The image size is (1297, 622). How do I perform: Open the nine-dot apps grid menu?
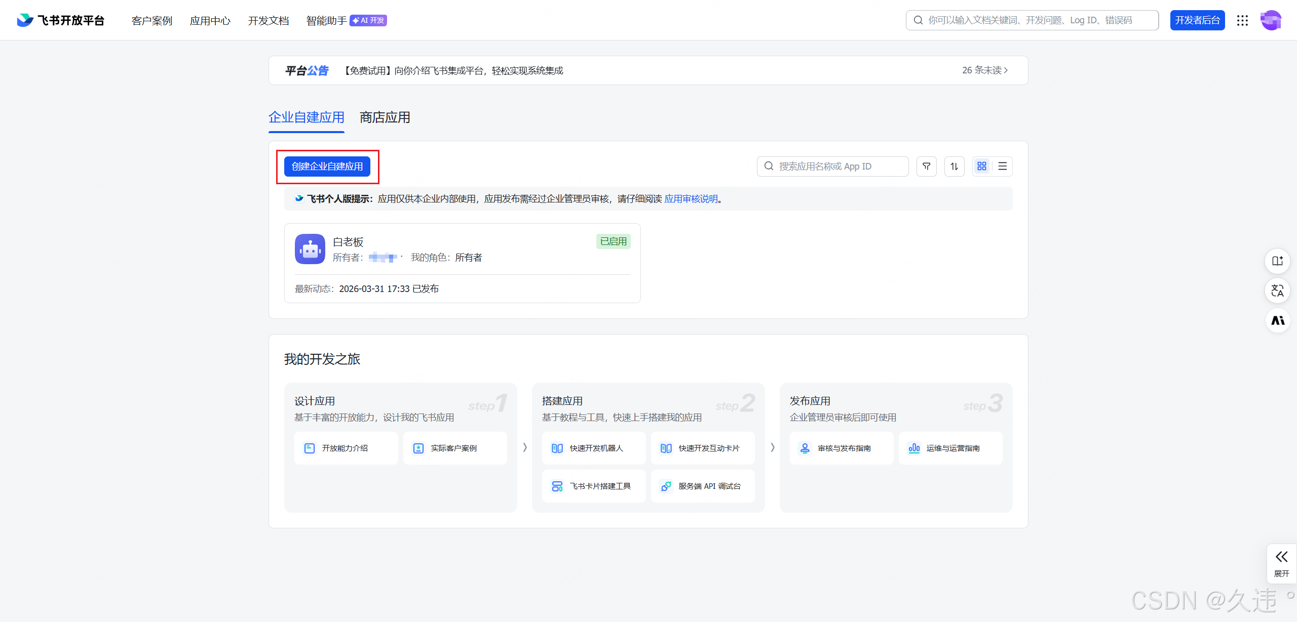[1242, 20]
